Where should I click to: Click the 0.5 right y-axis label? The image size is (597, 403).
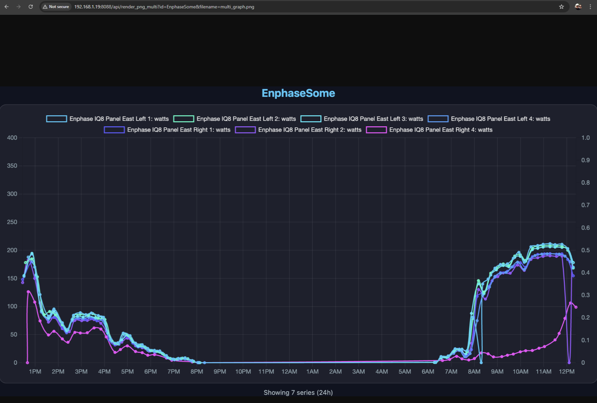coord(586,250)
